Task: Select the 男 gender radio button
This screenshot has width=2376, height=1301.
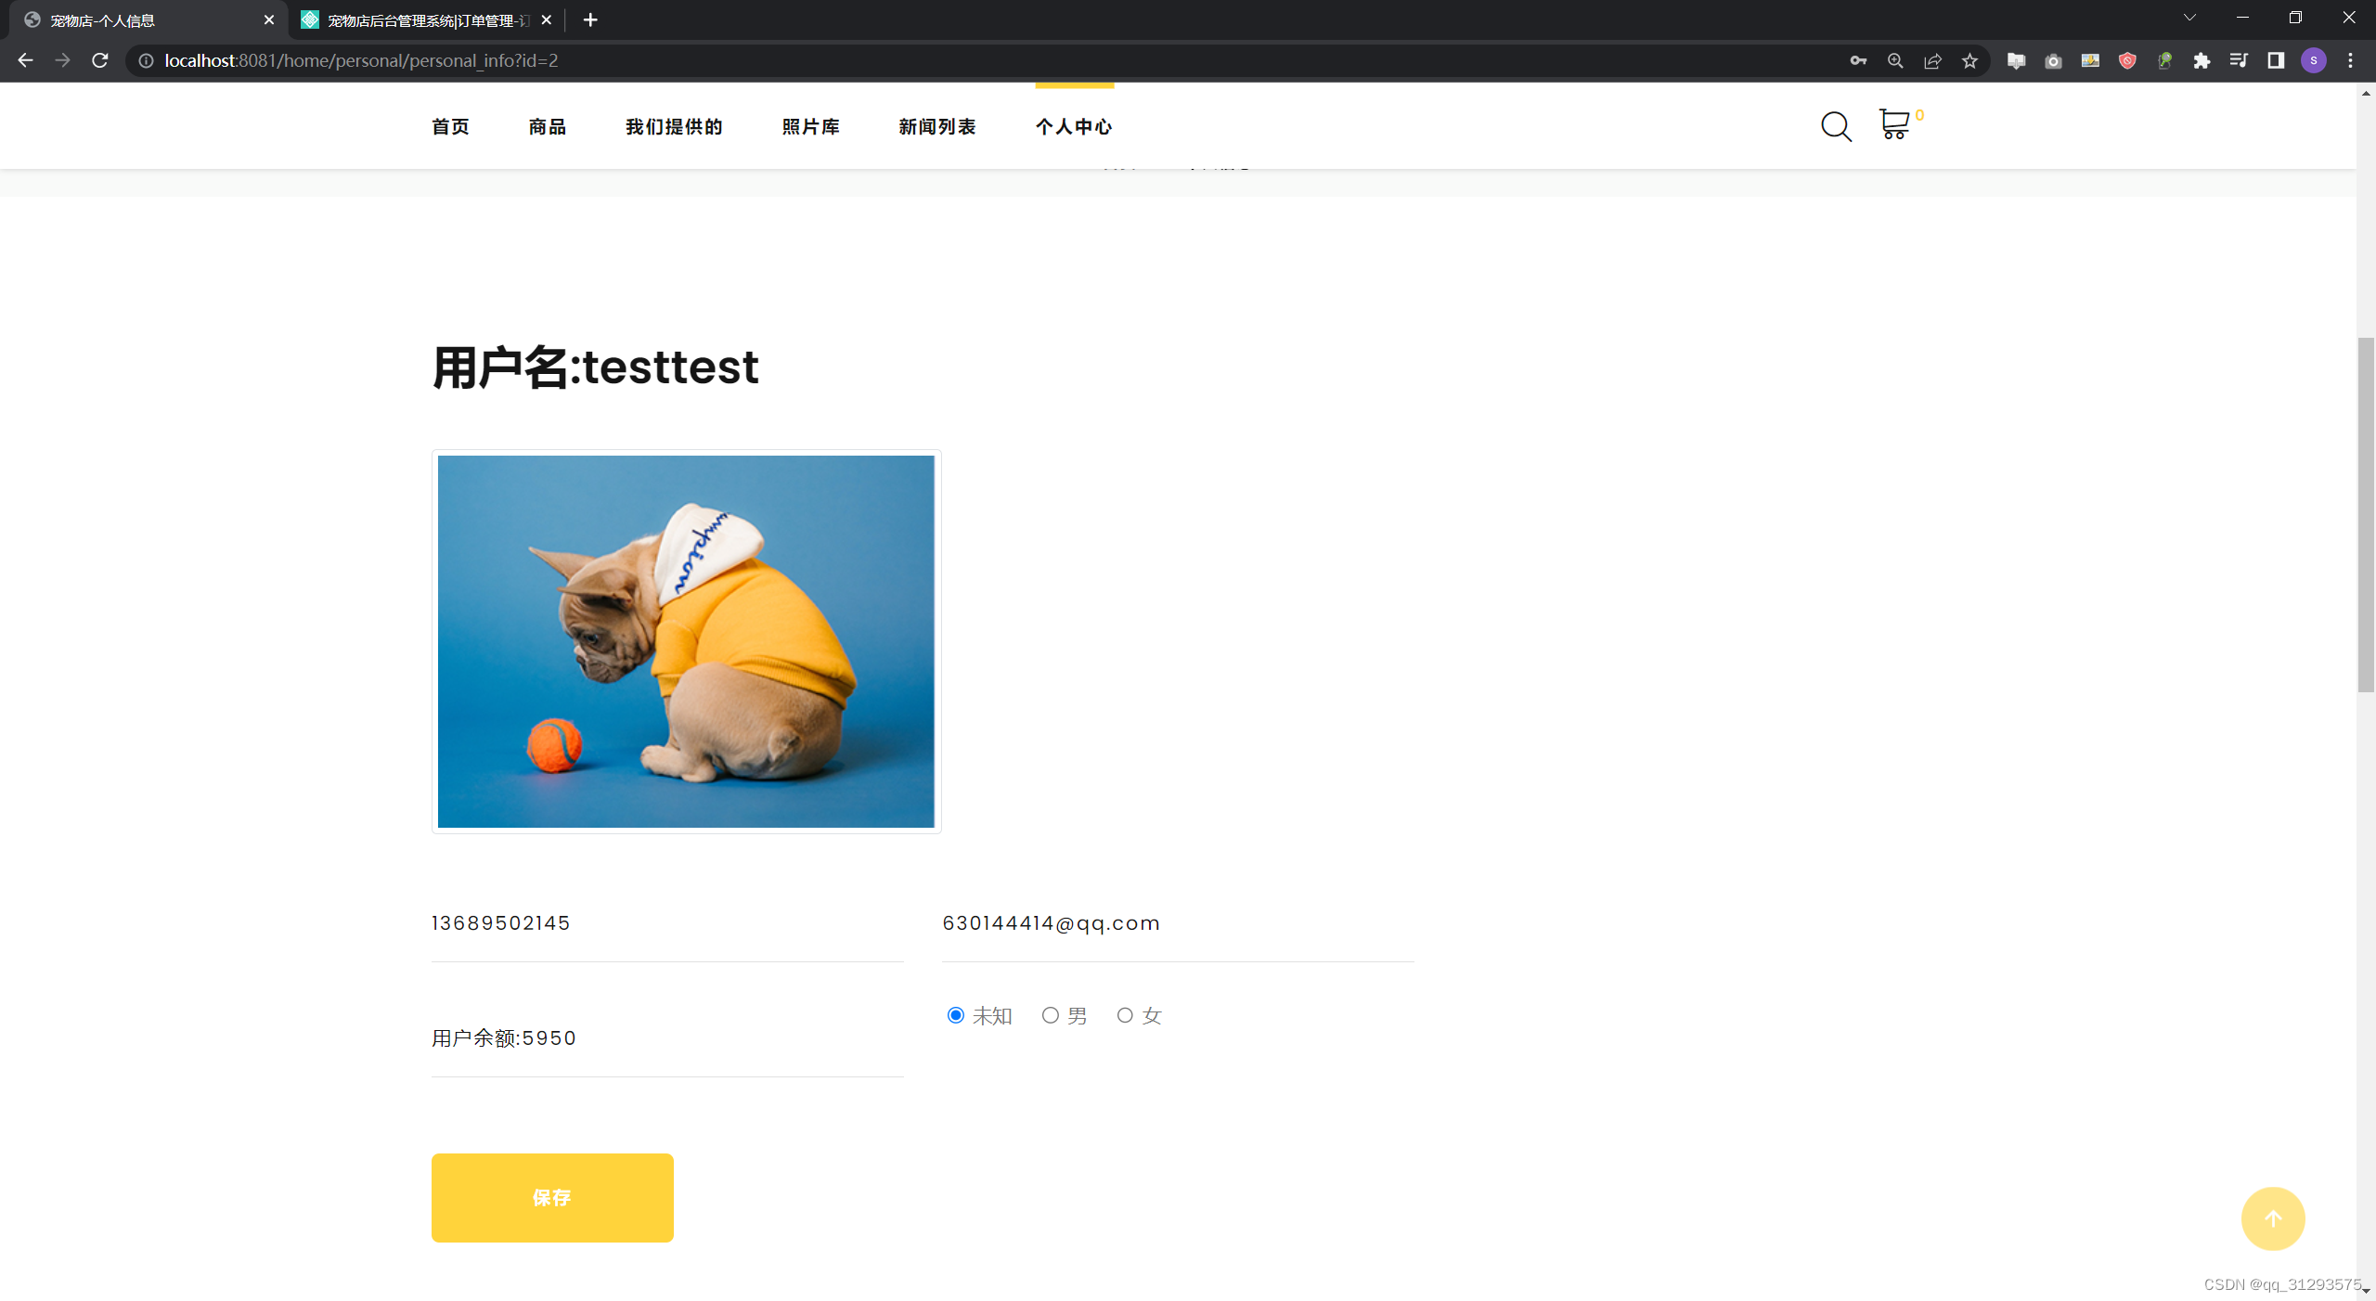Action: tap(1051, 1015)
